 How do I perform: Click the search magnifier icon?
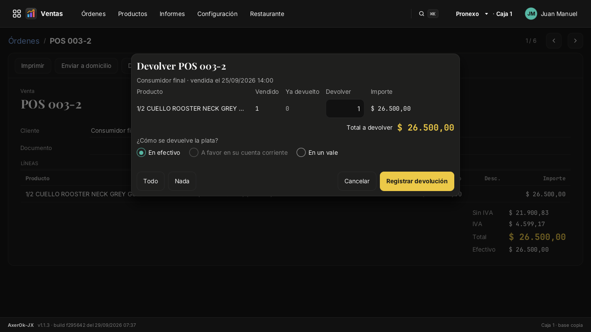[421, 14]
